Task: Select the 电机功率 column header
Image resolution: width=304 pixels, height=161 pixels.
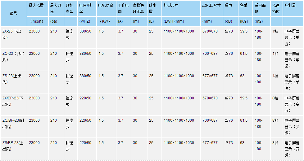Action: 106,6
